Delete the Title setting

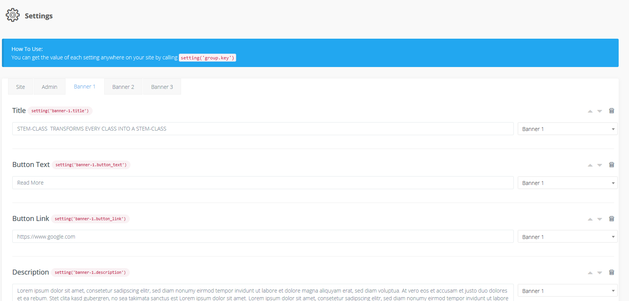611,111
